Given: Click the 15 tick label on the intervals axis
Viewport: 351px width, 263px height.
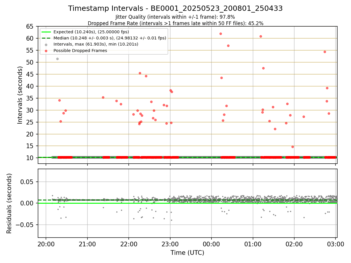Looking at the screenshot, I should click(30, 146).
